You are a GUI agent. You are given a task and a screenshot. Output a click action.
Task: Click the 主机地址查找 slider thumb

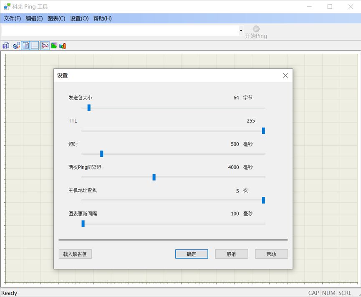click(x=263, y=200)
